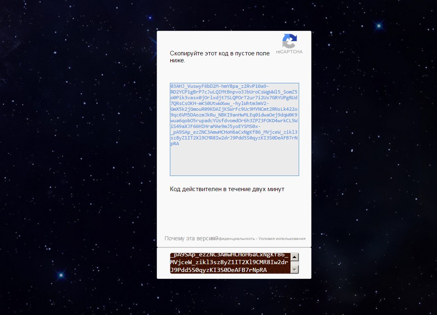Open the "Конфиденциальность" privacy link
Screen dimensions: 437x315
(x=233, y=239)
